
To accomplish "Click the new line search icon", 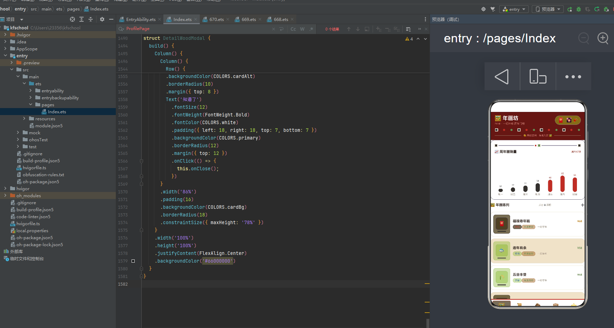I will pyautogui.click(x=281, y=29).
